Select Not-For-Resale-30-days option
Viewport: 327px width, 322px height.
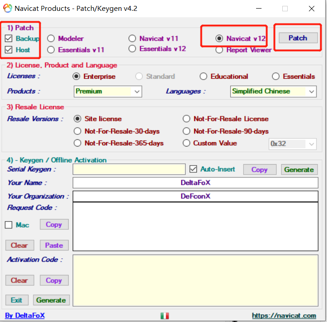tap(77, 131)
